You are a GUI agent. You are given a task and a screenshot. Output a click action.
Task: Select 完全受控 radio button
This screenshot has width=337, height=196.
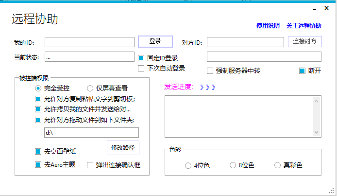[38, 88]
